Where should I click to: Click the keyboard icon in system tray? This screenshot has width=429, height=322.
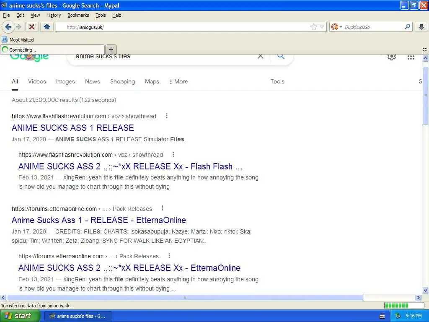tap(382, 316)
